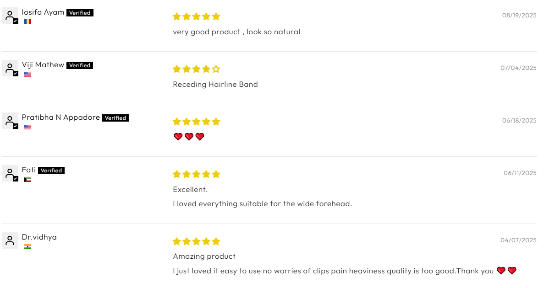Click the flag icon under Fati

pyautogui.click(x=27, y=180)
